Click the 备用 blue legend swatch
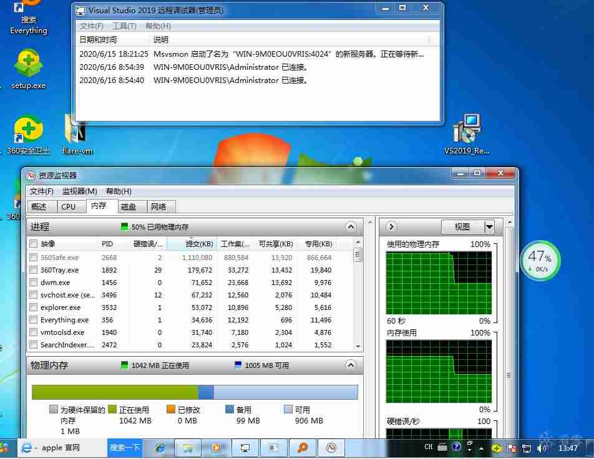The width and height of the screenshot is (594, 459). tap(229, 409)
